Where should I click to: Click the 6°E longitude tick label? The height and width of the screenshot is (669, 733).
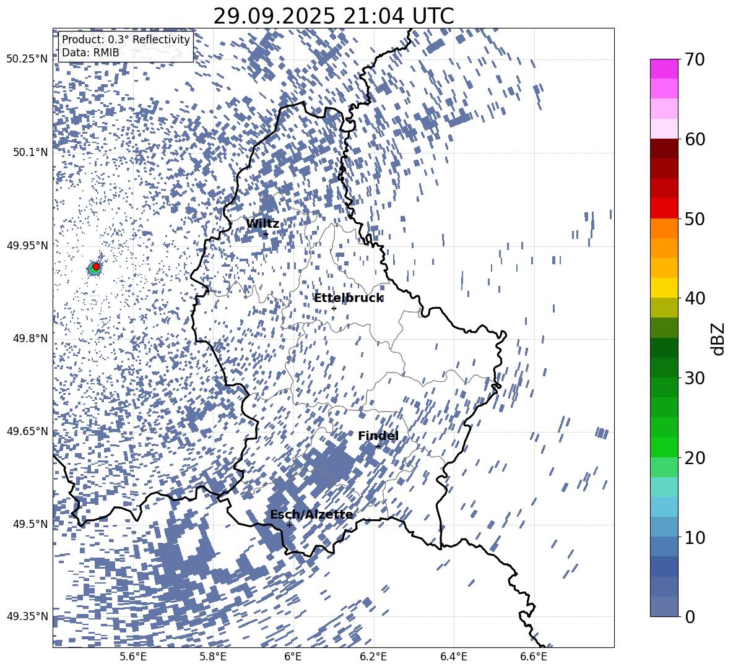[x=293, y=657]
